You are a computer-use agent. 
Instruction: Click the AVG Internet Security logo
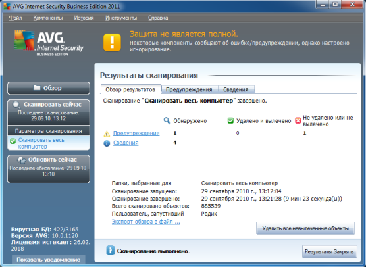[49, 43]
